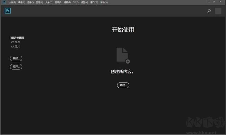Screen dimensions: 226x135
Task: Click the 新建... button in left sidebar
Action: (16, 58)
